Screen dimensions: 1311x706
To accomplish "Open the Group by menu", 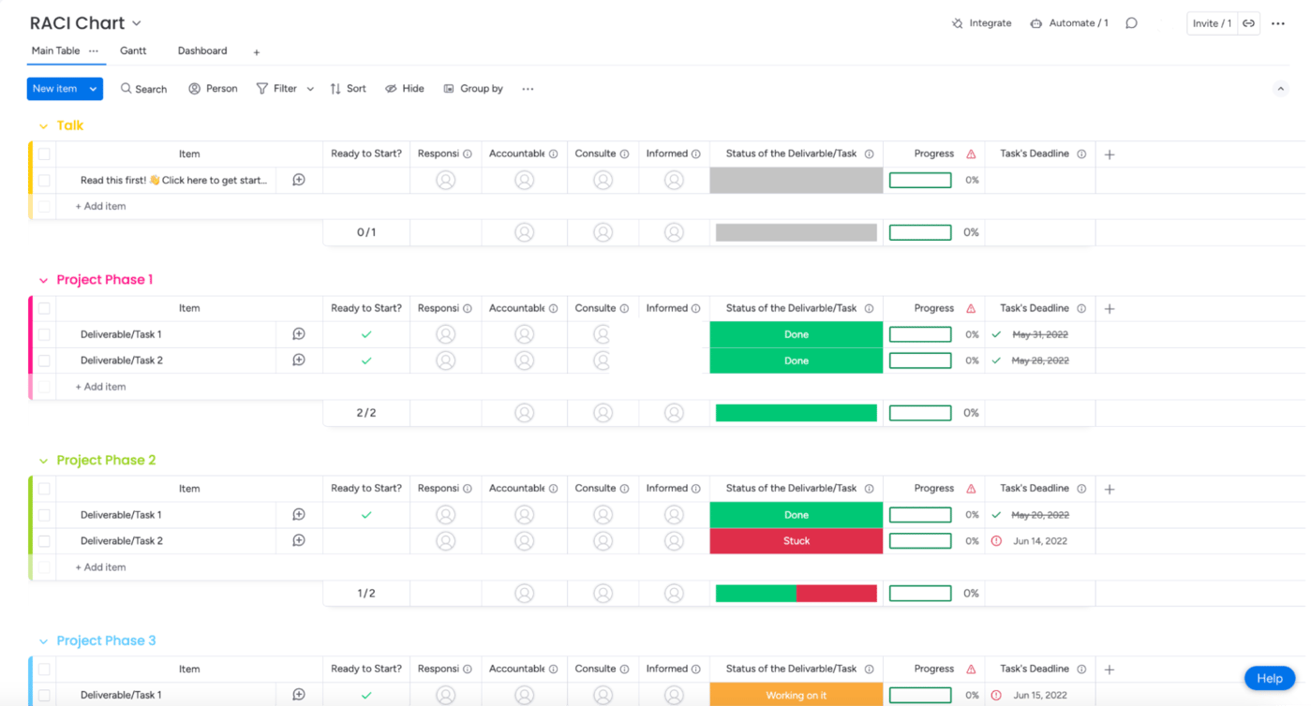I will 473,88.
